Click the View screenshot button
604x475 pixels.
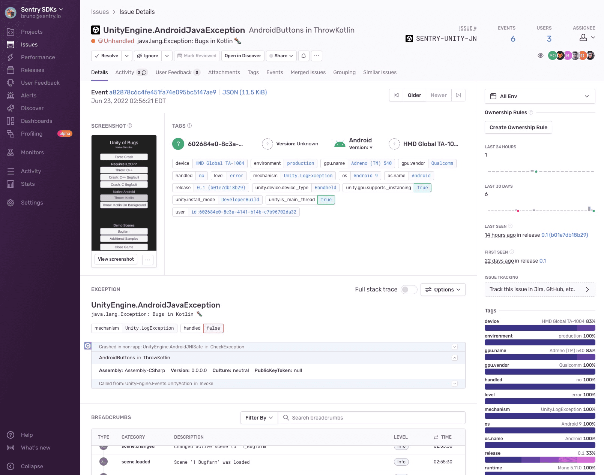[116, 259]
